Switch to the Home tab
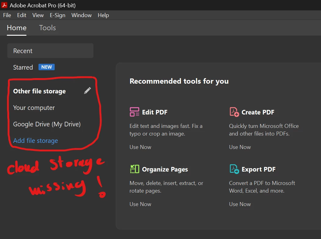The image size is (321, 239). point(16,28)
